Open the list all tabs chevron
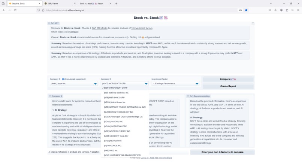This screenshot has width=302, height=162. (271, 3)
